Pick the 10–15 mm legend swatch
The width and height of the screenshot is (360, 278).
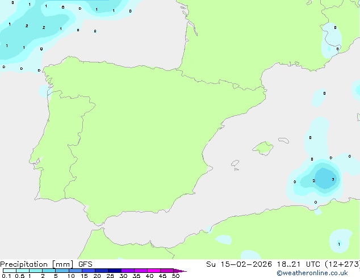pos(75,271)
